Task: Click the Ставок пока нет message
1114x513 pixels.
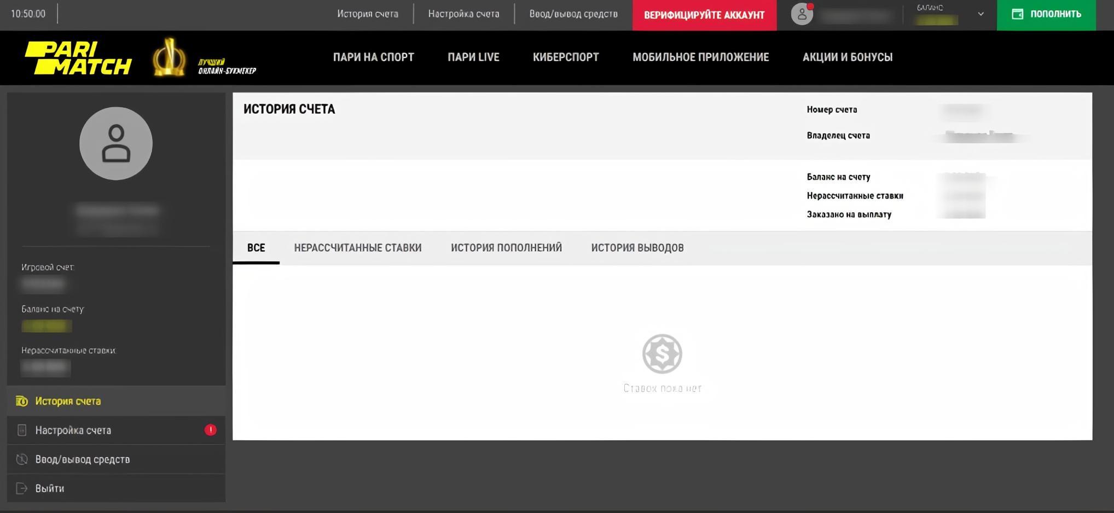Action: [x=662, y=388]
